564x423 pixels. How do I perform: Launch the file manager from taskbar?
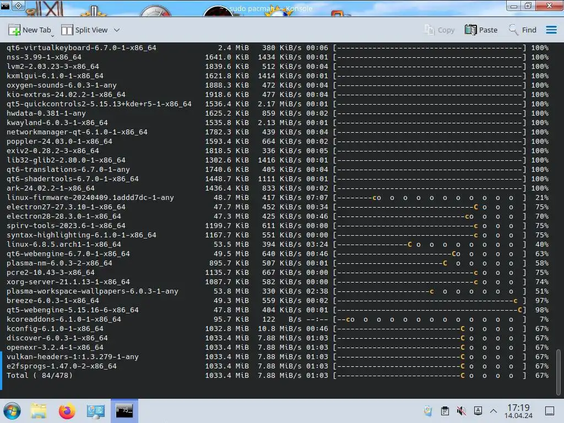click(x=39, y=411)
